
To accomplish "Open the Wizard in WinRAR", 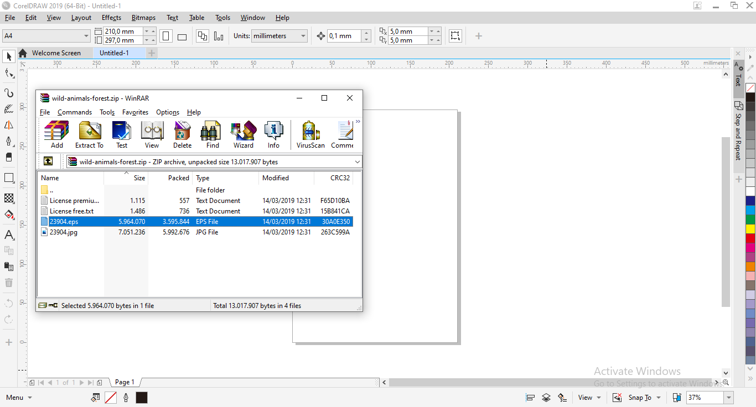I will click(x=243, y=135).
